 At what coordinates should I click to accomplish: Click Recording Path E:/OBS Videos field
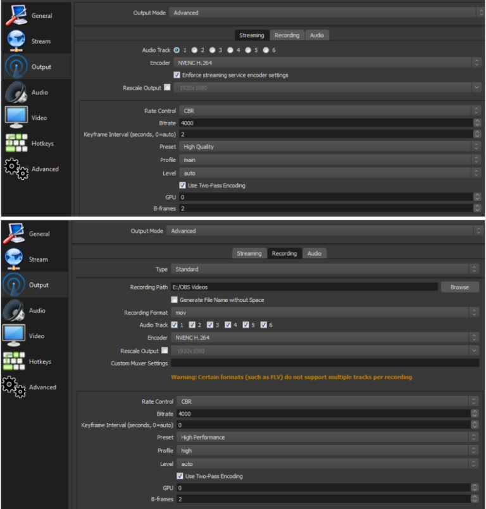304,287
